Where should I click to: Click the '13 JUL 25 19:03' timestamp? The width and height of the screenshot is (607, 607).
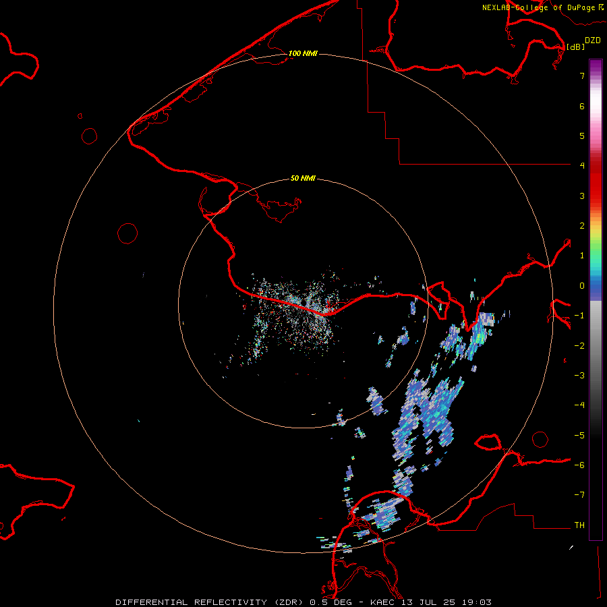coord(446,602)
